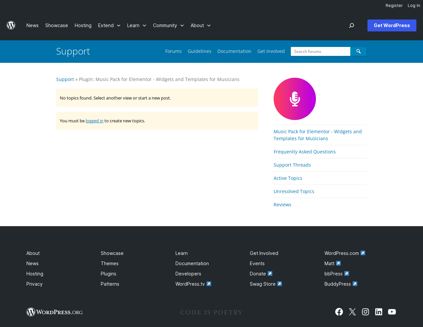This screenshot has height=327, width=423.
Task: Visit the Facebook page icon
Action: point(339,312)
